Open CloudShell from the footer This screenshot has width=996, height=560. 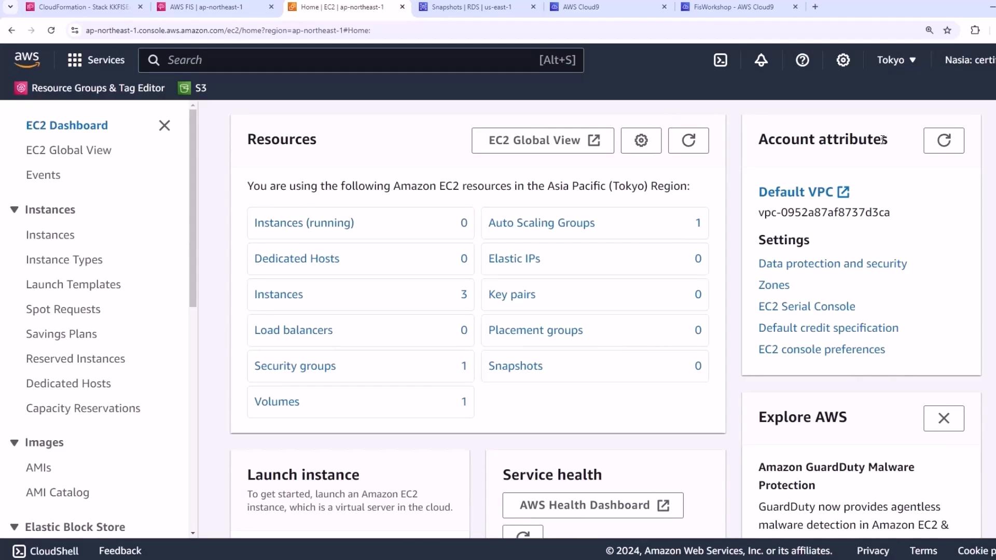point(46,551)
